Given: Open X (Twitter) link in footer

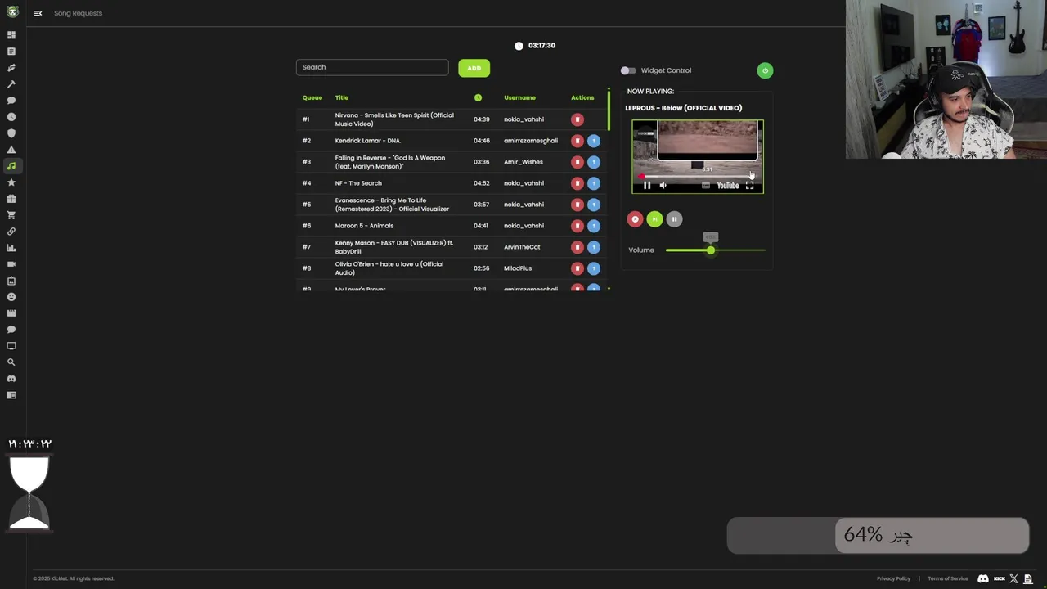Looking at the screenshot, I should tap(1014, 578).
